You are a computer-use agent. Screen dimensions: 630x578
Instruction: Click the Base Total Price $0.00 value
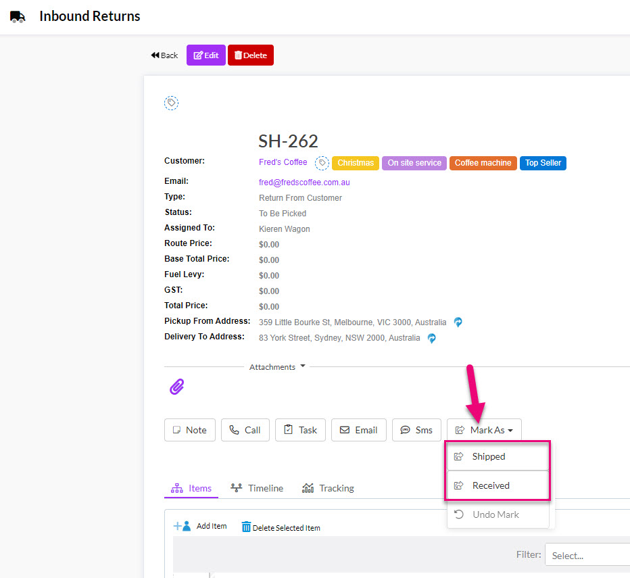[269, 260]
